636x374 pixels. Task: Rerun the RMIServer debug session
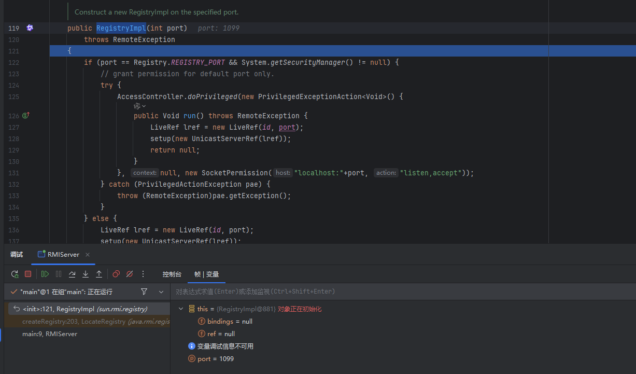pos(15,274)
